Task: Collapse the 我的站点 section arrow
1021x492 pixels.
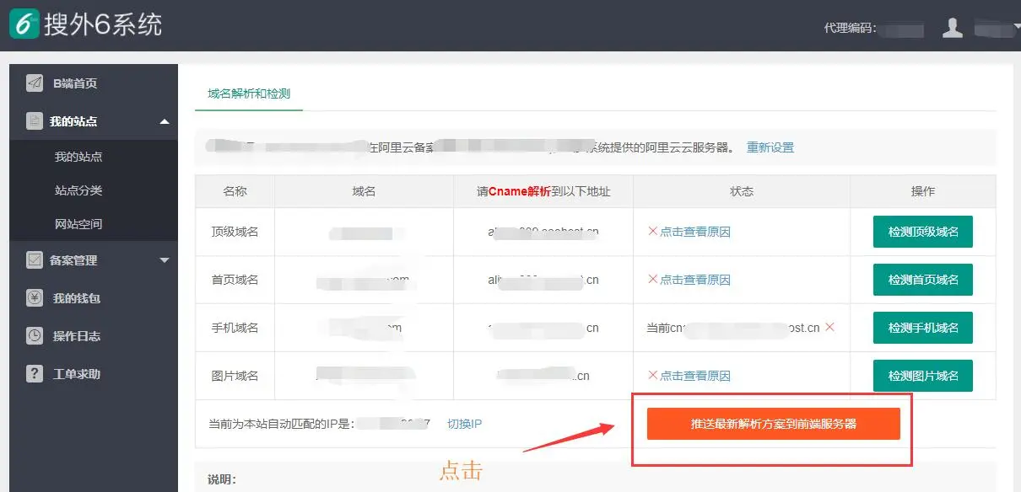Action: pos(165,121)
